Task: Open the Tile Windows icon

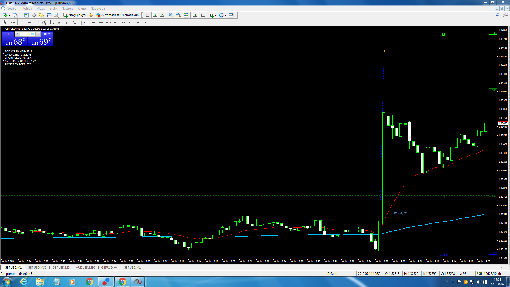Action: [186, 15]
